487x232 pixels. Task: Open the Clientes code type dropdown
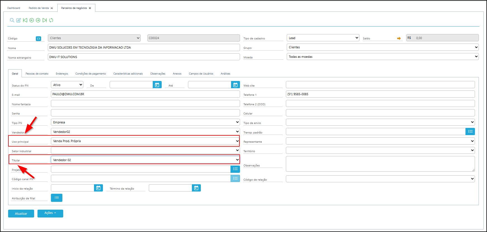[94, 38]
